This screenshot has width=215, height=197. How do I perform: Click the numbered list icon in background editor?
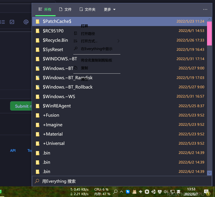click(x=2, y=22)
